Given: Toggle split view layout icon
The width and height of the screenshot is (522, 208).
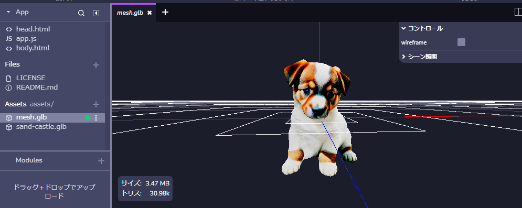Looking at the screenshot, I should 518,12.
